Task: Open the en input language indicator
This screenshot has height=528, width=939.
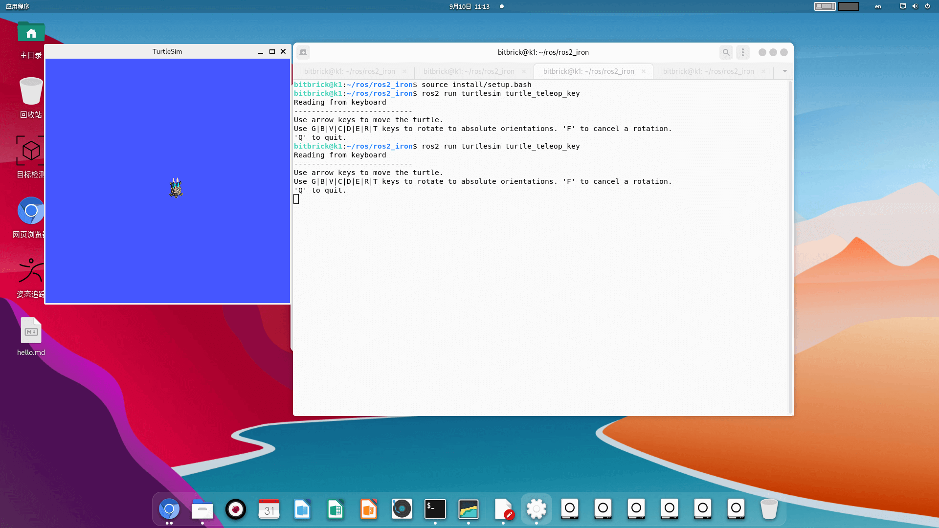Action: pyautogui.click(x=878, y=6)
